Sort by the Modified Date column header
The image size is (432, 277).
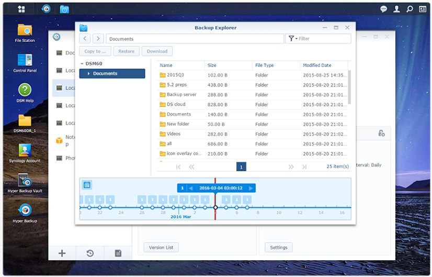[324, 65]
